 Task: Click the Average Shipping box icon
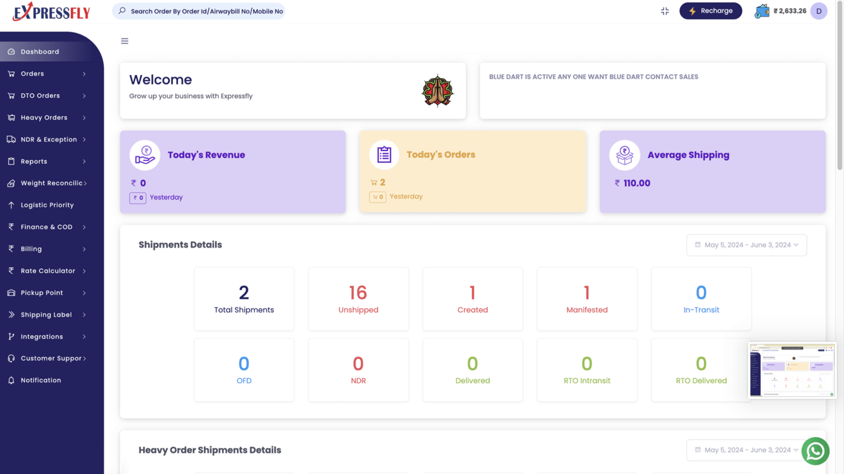pos(625,155)
